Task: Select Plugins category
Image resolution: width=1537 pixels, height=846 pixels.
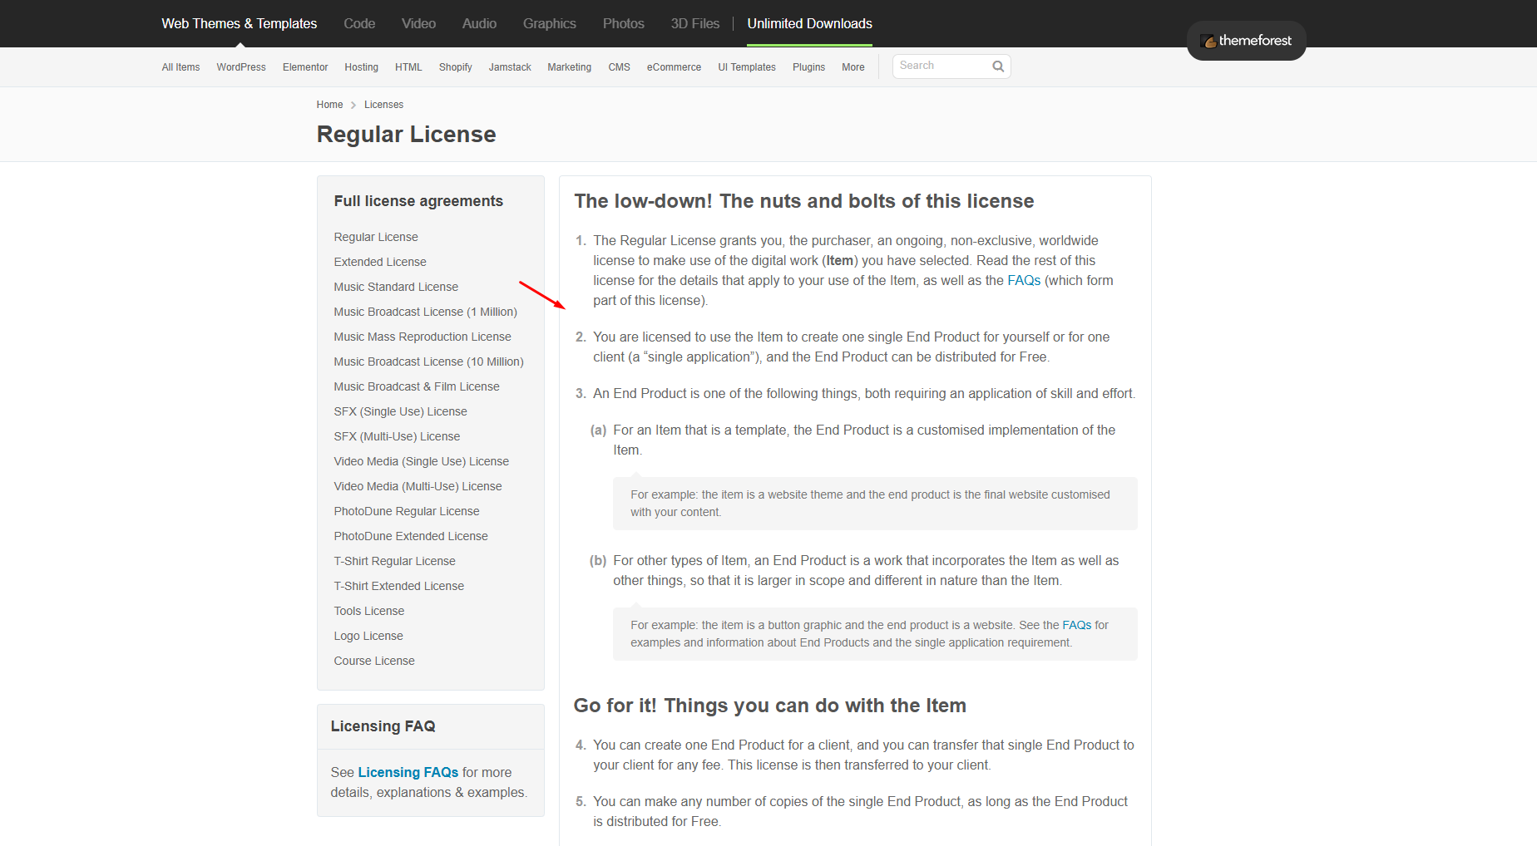Action: tap(808, 67)
